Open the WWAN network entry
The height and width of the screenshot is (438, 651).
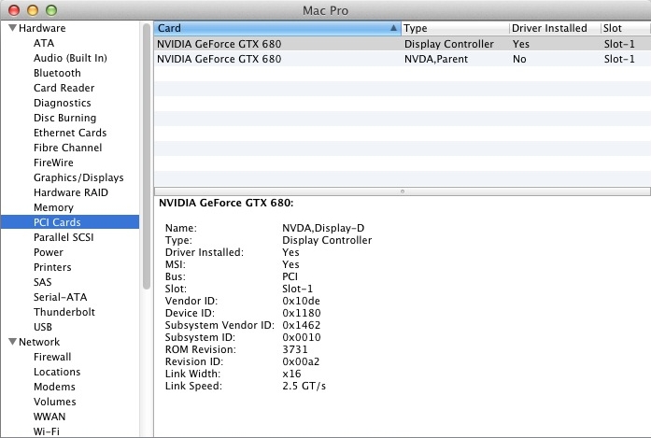point(50,417)
